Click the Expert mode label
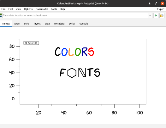 [x=161, y=9]
